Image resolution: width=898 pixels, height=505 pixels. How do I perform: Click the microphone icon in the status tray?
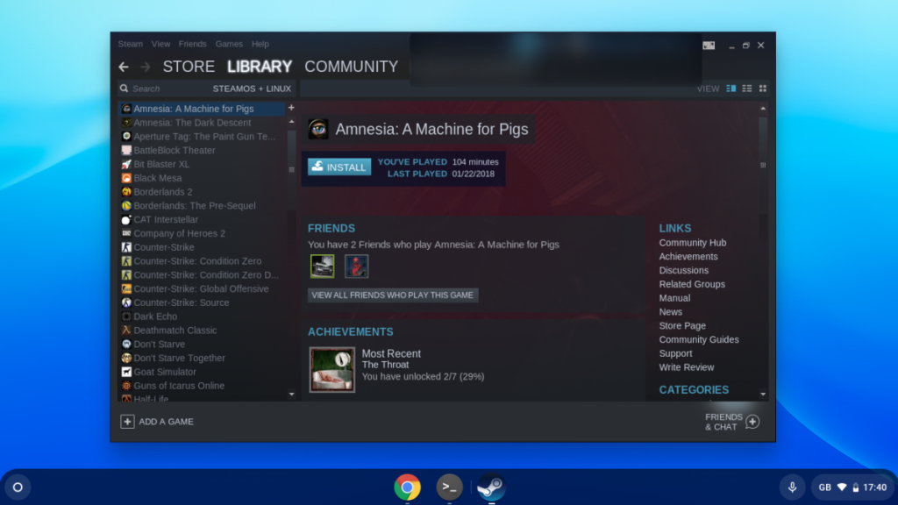pos(794,487)
